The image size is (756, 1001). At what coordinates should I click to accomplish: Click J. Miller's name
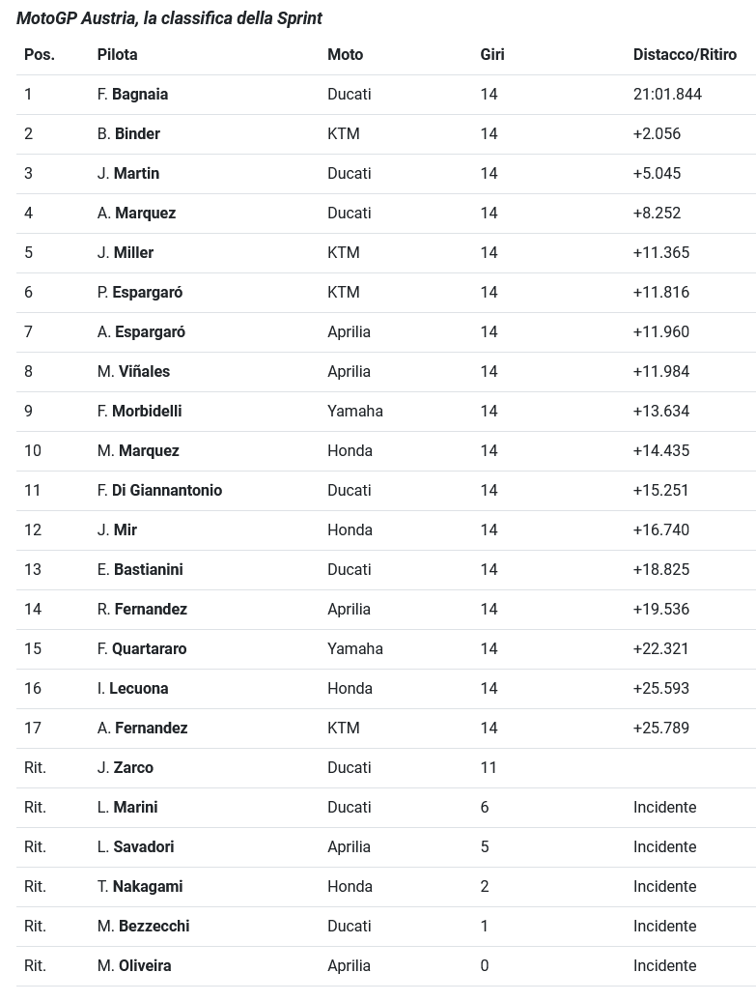point(126,253)
